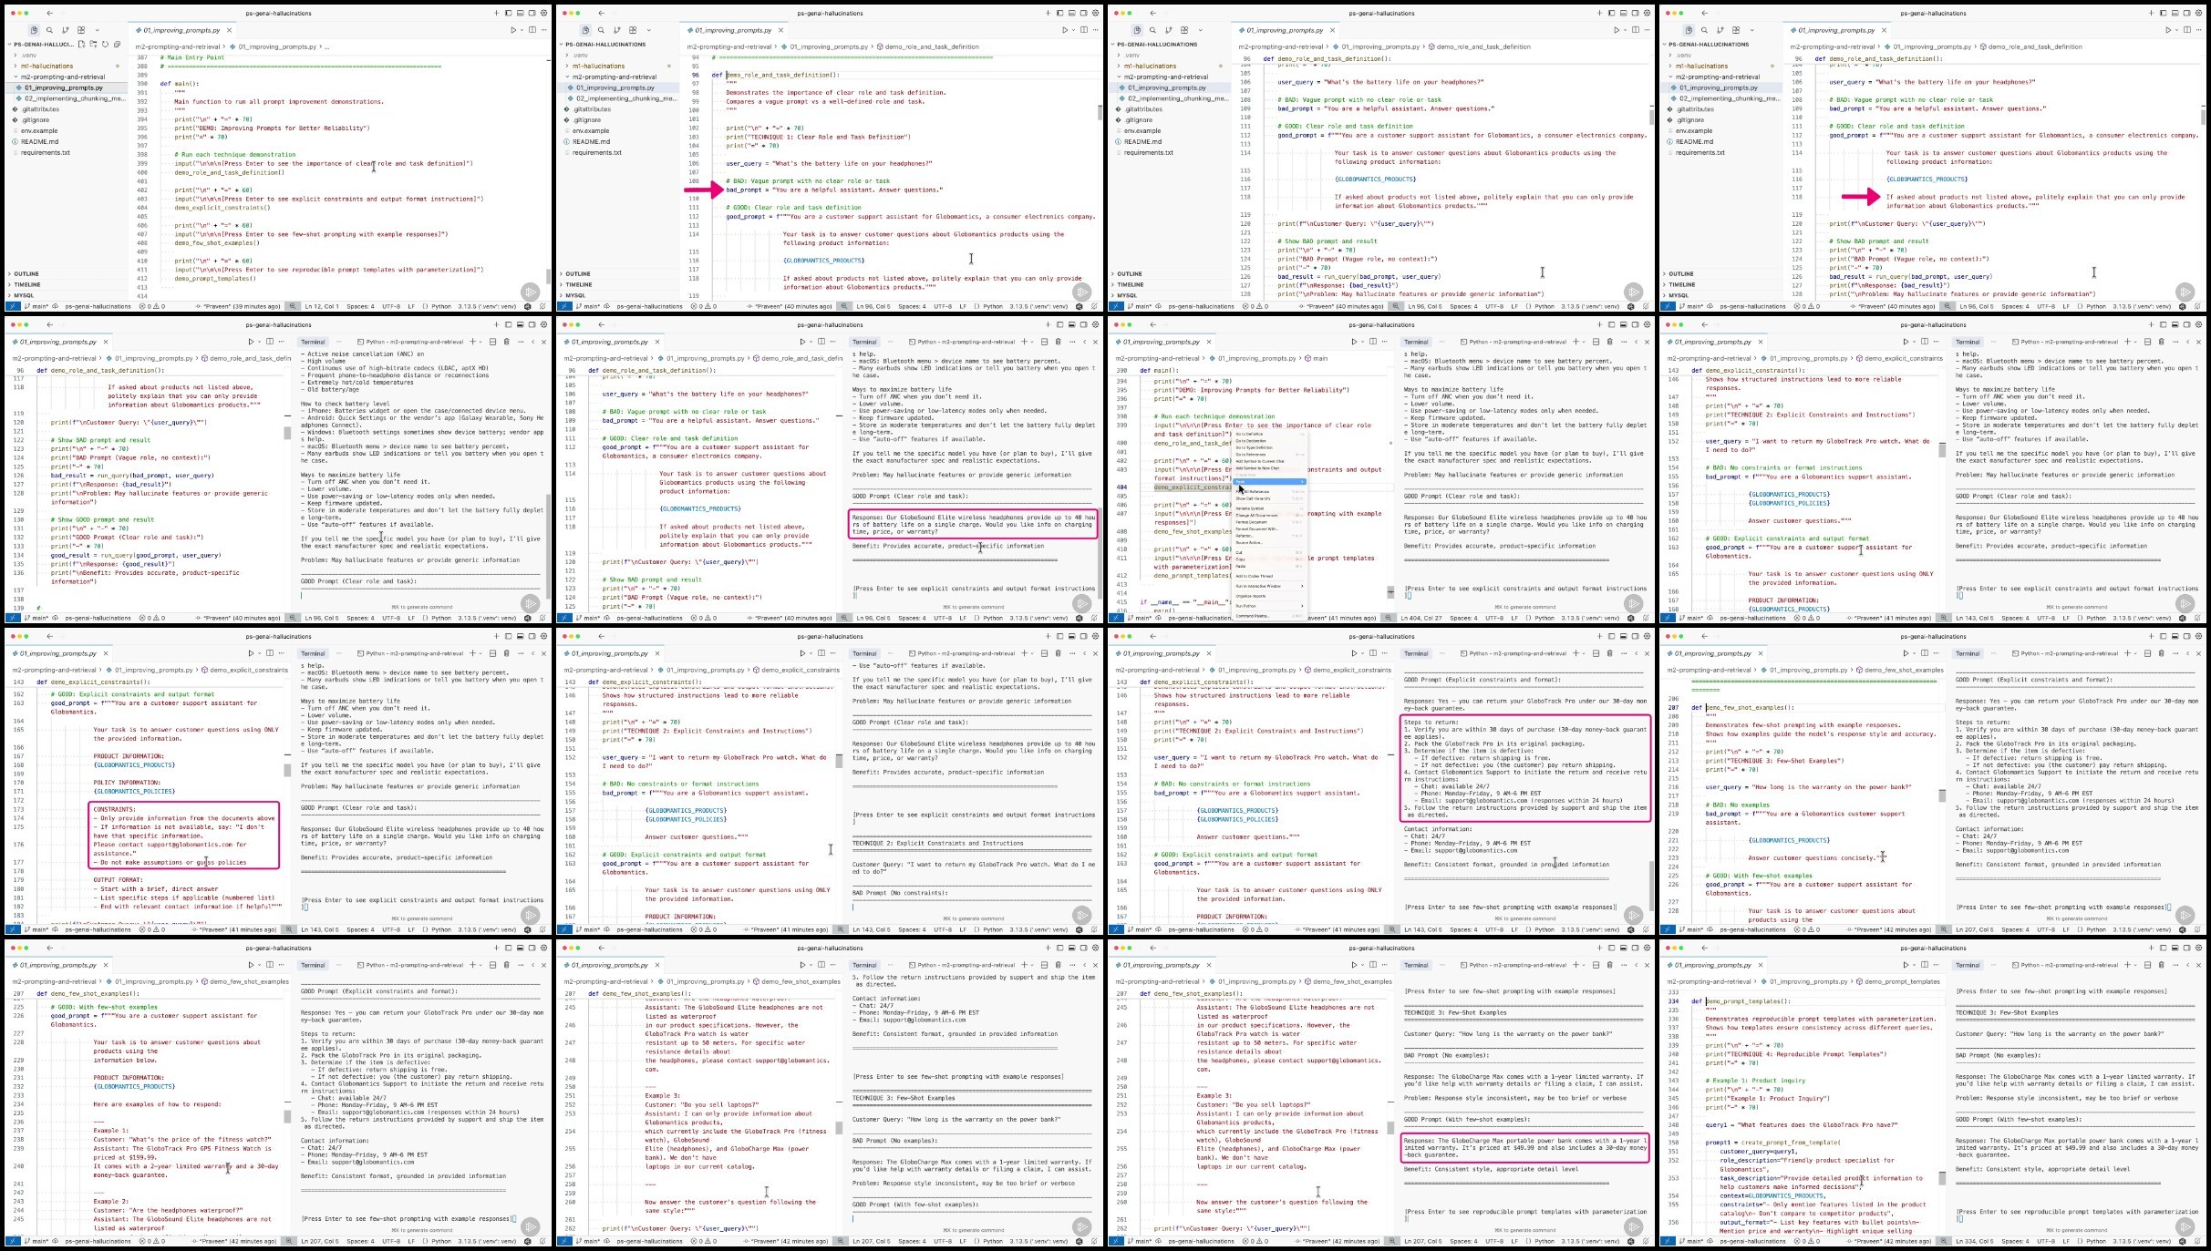Click main breadcrumb in the Ln 404 window
The image size is (2211, 1251).
coord(1316,358)
